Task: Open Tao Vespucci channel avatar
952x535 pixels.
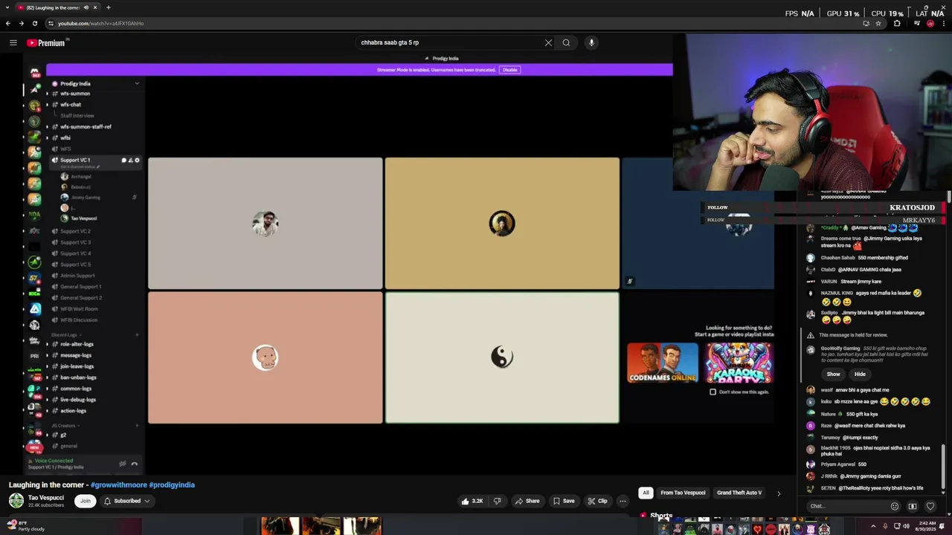Action: 16,501
